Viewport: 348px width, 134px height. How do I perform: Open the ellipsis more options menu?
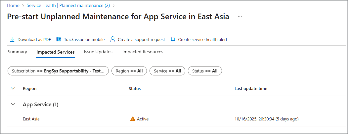pos(240,17)
